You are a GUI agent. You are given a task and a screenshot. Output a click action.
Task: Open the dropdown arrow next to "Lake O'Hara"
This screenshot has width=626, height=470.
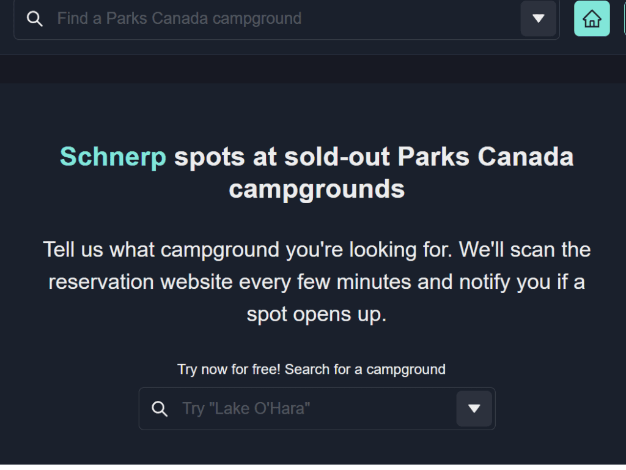click(x=474, y=408)
